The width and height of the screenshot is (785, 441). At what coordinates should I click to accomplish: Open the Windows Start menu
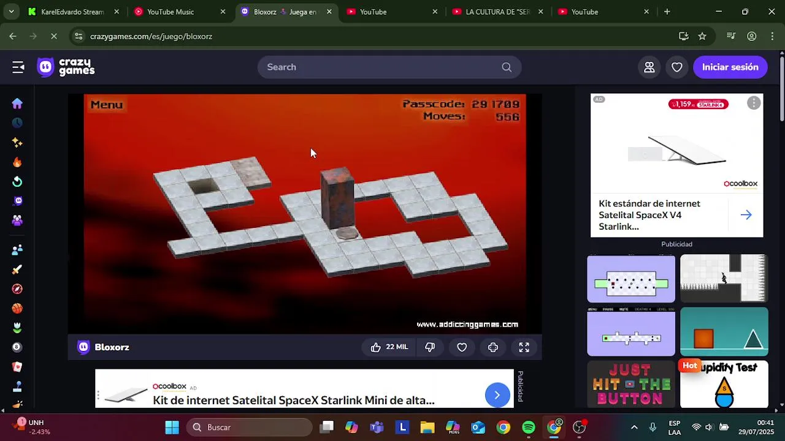(172, 428)
